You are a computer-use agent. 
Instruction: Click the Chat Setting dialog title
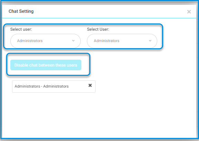(x=21, y=11)
